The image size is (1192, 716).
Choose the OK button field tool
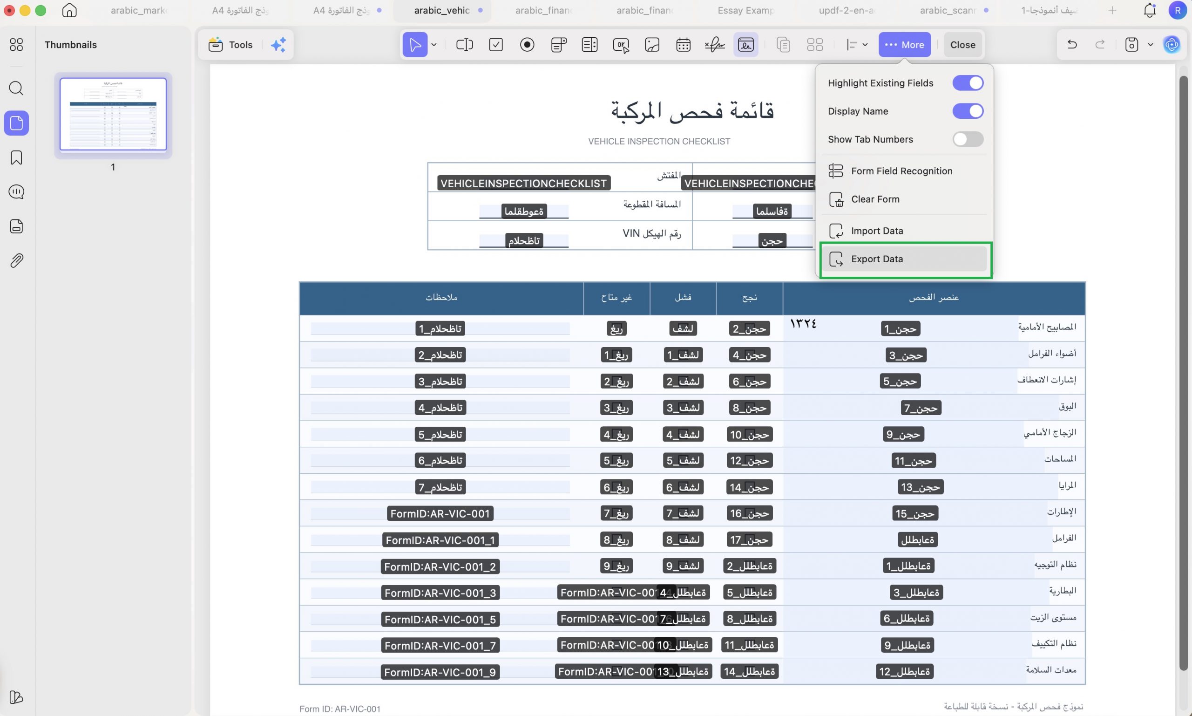tap(621, 45)
